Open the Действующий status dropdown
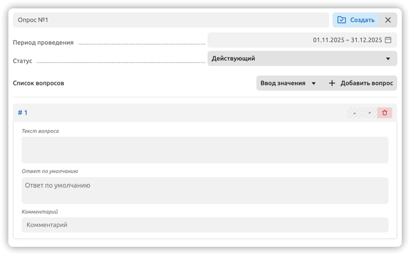This screenshot has height=255, width=410. click(x=302, y=58)
